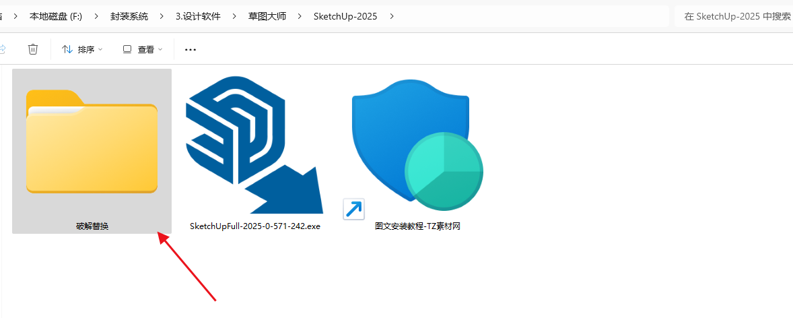Open the 查看 view menu
This screenshot has width=793, height=318.
pos(143,49)
